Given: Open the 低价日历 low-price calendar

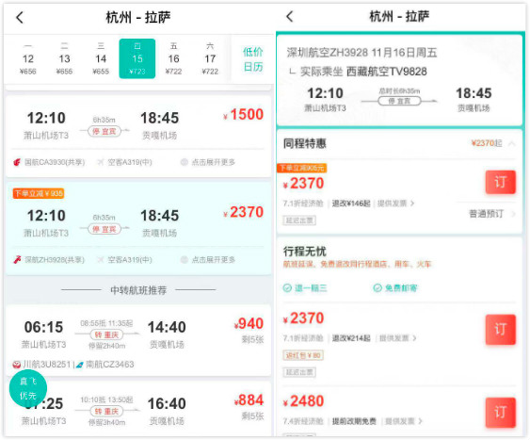Looking at the screenshot, I should coord(253,59).
